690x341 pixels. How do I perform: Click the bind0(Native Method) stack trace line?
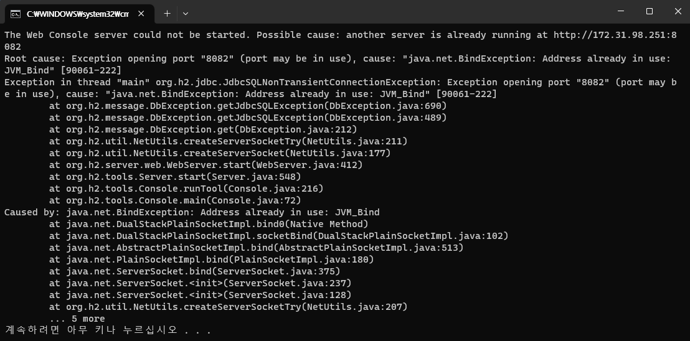click(x=209, y=224)
